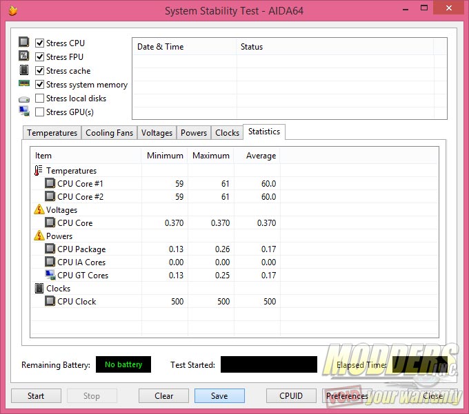
Task: Click the Status log column header
Action: click(x=335, y=47)
